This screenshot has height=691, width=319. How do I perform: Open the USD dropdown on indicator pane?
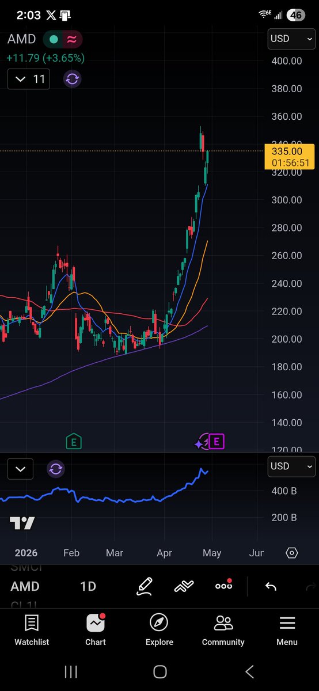tap(291, 466)
